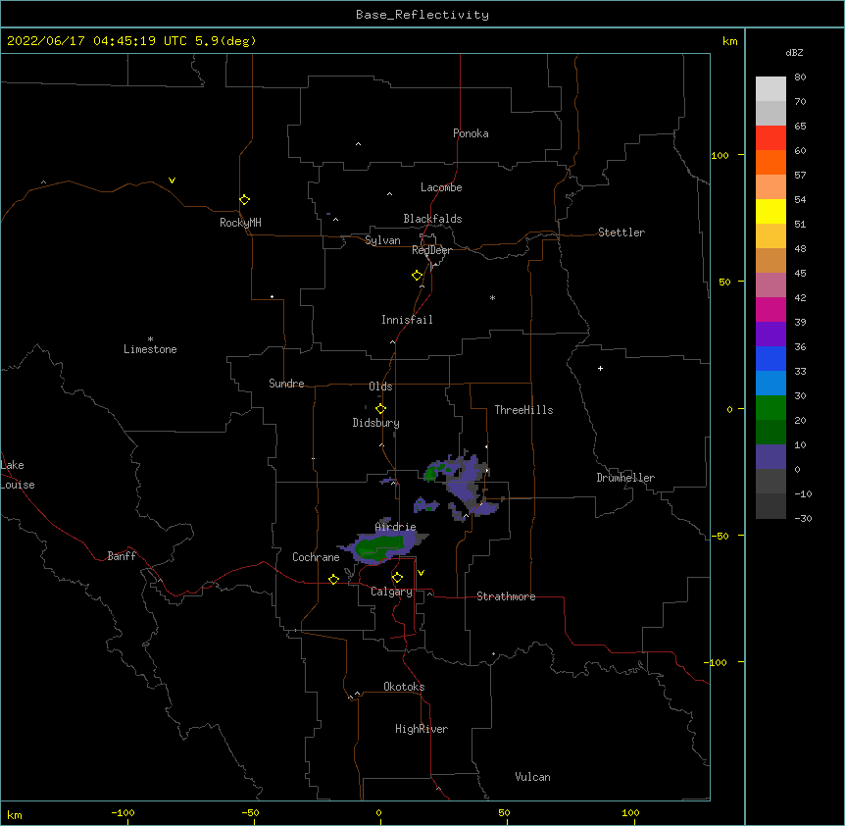The width and height of the screenshot is (845, 826).
Task: Click the green radar echo over Airdrie
Action: (380, 546)
